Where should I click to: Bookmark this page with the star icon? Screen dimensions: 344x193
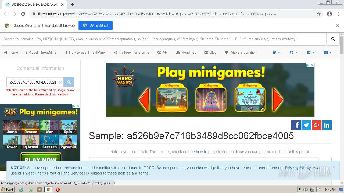(x=319, y=14)
